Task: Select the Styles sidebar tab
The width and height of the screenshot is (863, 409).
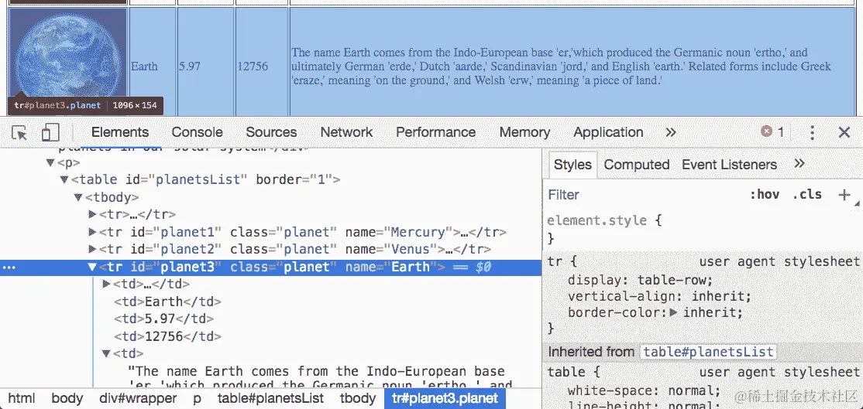Action: [x=572, y=164]
